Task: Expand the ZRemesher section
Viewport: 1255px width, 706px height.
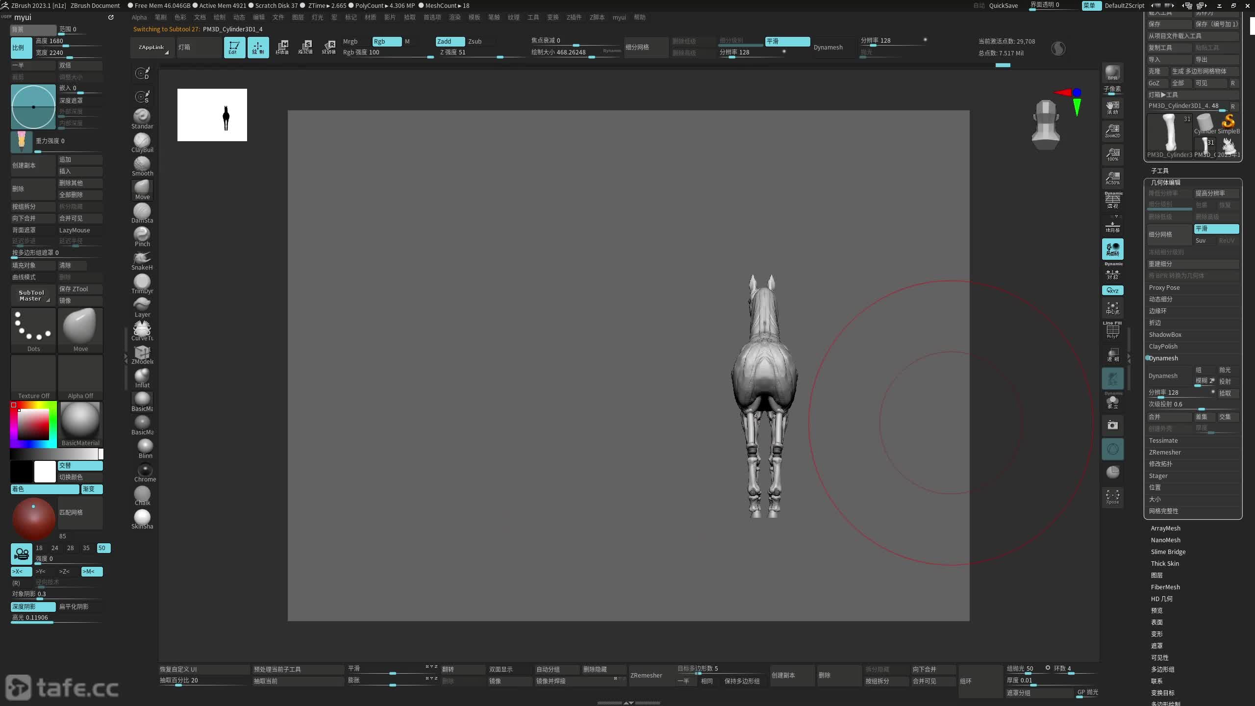Action: tap(1165, 452)
